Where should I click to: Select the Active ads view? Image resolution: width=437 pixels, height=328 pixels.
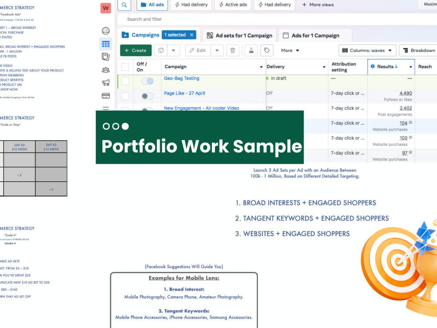[233, 5]
